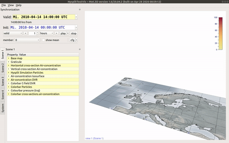Expand Hysplit Simulation Particles
This screenshot has width=229, height=143.
click(8, 72)
